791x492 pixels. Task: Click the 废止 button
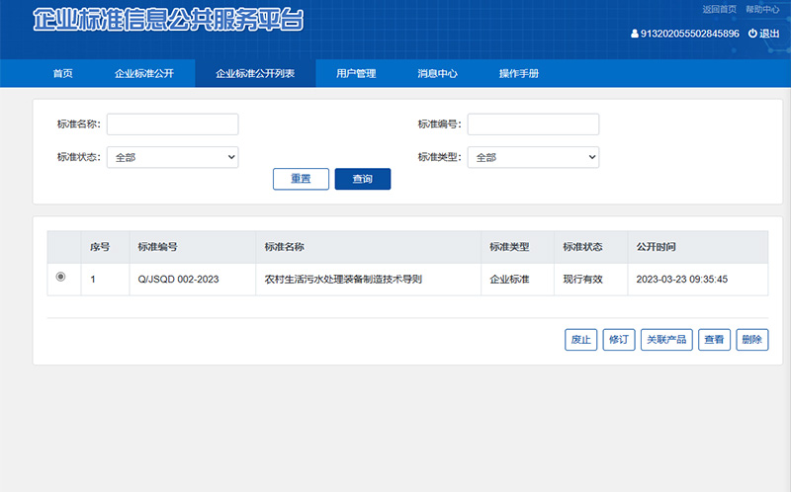coord(580,340)
